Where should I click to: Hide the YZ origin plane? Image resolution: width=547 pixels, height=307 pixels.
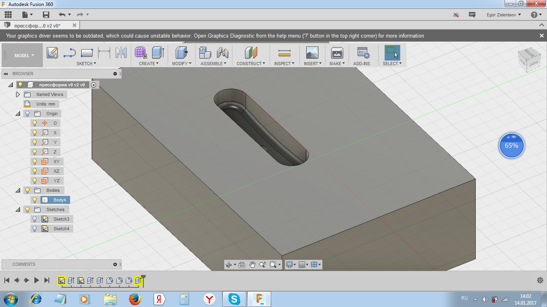34,181
